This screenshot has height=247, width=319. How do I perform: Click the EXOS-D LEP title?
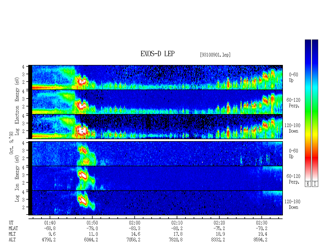[x=158, y=54]
